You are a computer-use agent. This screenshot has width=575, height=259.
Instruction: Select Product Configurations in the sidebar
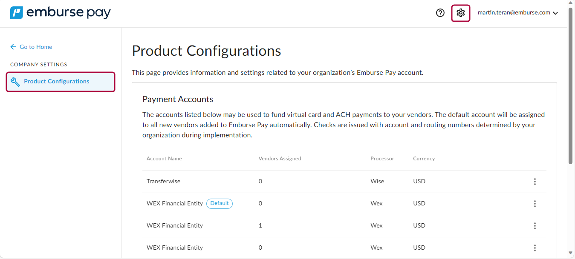[56, 82]
